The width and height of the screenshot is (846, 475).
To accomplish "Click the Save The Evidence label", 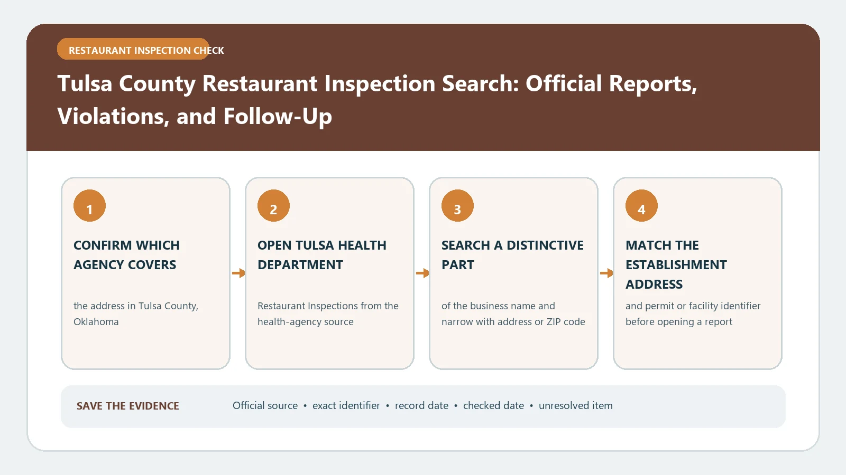I will 128,406.
